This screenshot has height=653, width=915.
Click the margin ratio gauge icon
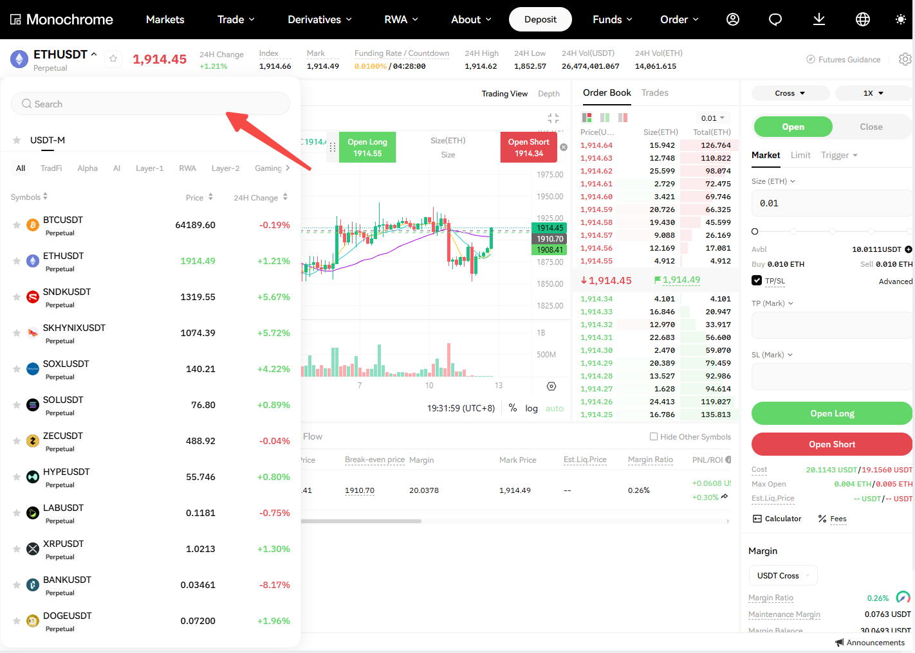tap(903, 597)
